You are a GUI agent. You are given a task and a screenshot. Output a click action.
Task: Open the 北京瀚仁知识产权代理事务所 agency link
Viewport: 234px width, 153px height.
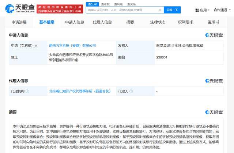(x=80, y=91)
